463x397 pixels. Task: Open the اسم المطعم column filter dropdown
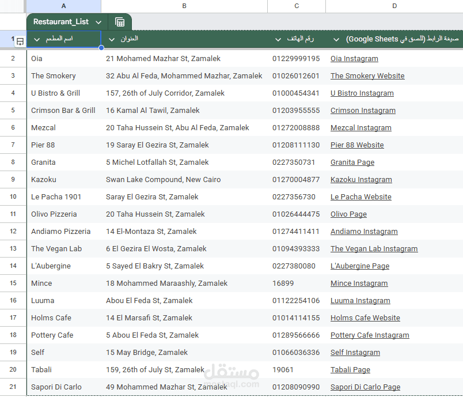(37, 39)
